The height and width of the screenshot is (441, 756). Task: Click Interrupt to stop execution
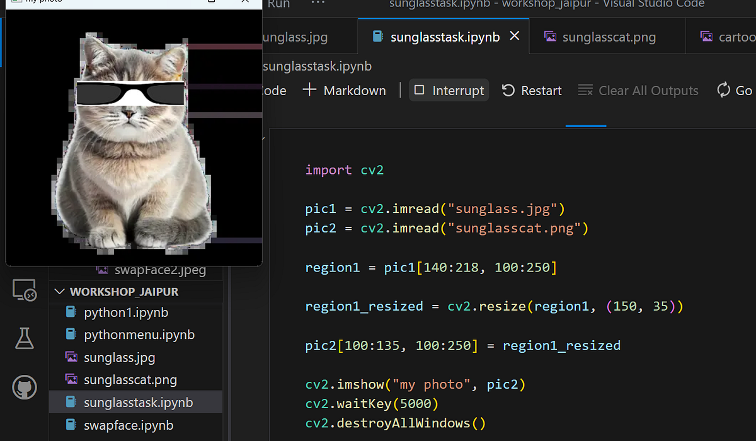[449, 90]
